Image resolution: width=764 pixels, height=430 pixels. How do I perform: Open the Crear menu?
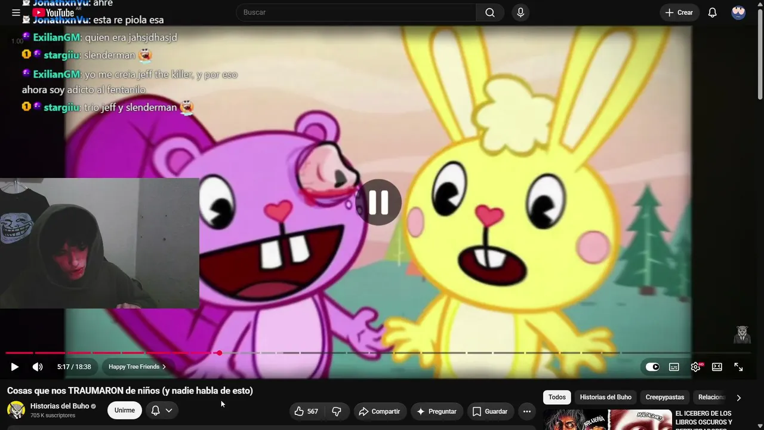[x=679, y=13]
